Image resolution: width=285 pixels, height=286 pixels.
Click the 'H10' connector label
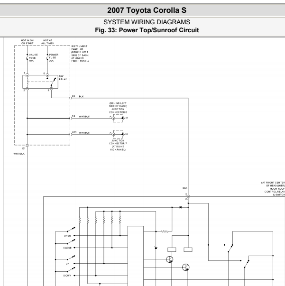point(74,132)
